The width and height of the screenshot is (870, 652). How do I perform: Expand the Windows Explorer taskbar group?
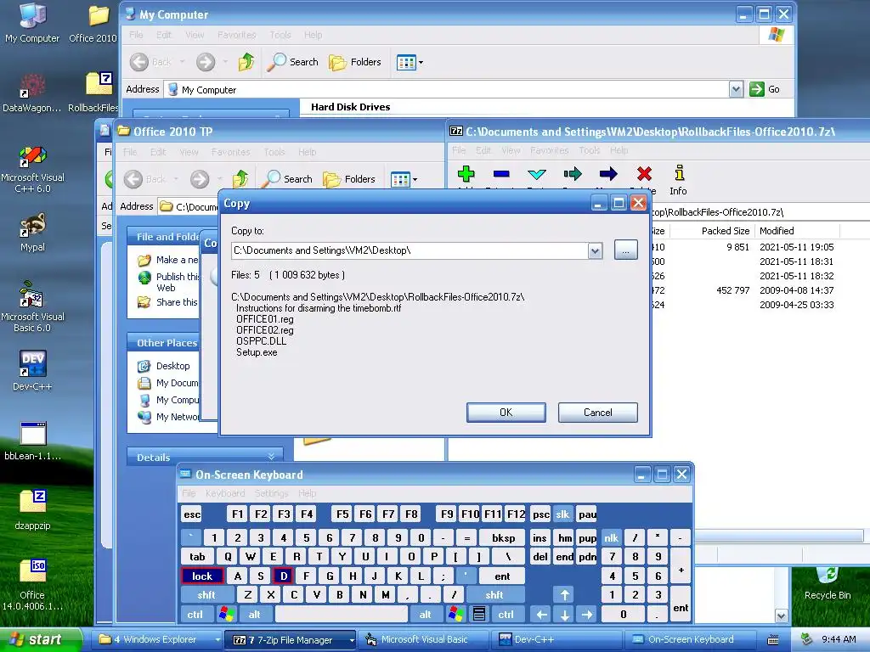click(217, 640)
